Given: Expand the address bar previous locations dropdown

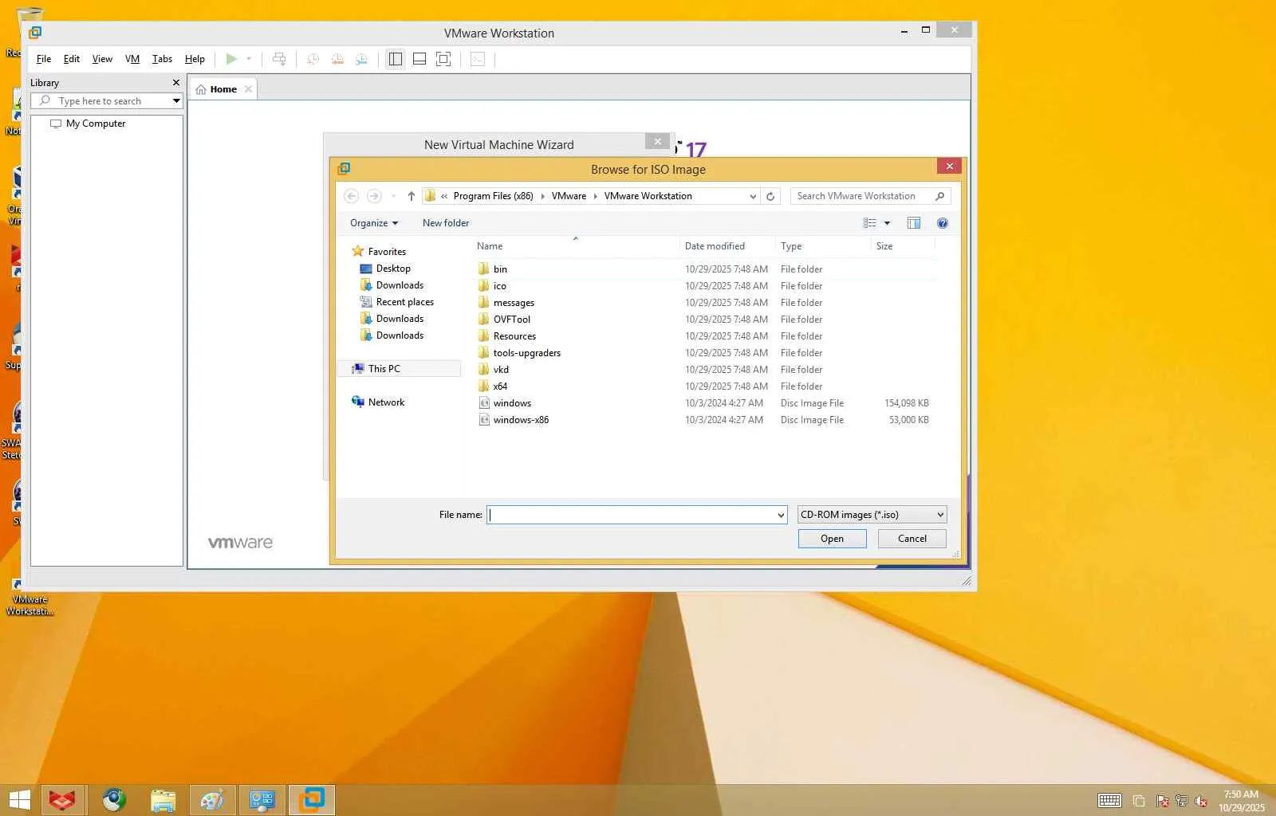Looking at the screenshot, I should click(753, 196).
